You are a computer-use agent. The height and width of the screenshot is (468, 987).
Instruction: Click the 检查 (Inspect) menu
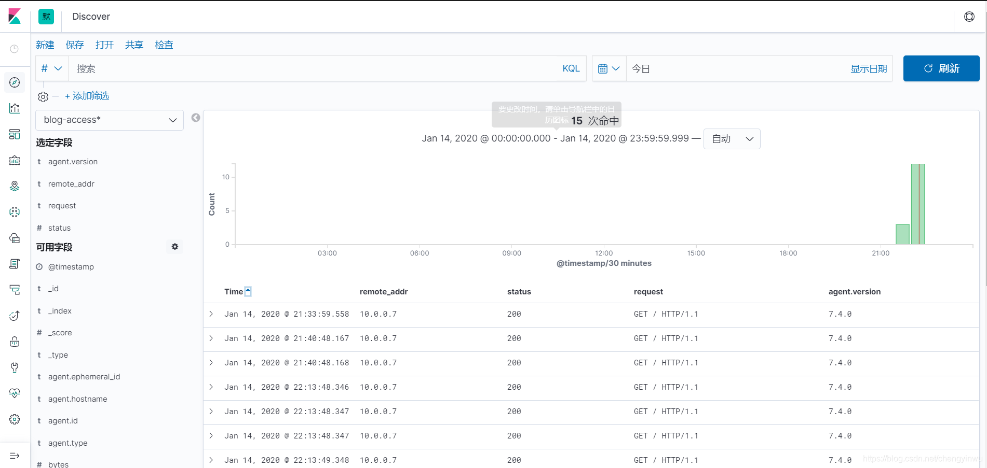coord(164,45)
